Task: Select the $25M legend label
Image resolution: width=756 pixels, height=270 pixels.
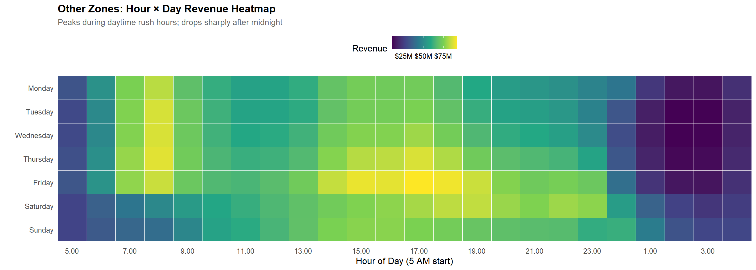Action: pos(404,56)
